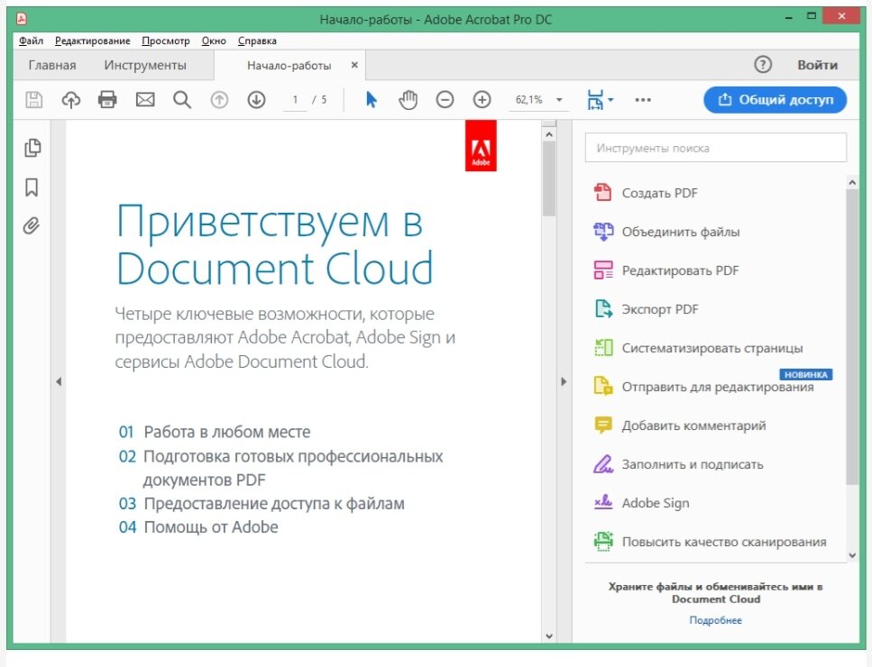The height and width of the screenshot is (667, 872).
Task: Click the Редактировать PDF tool icon
Action: [x=603, y=270]
